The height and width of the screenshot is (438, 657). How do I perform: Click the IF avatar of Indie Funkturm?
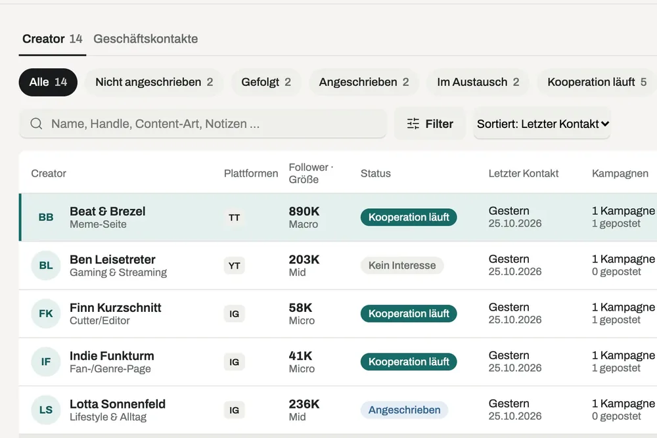pos(46,362)
